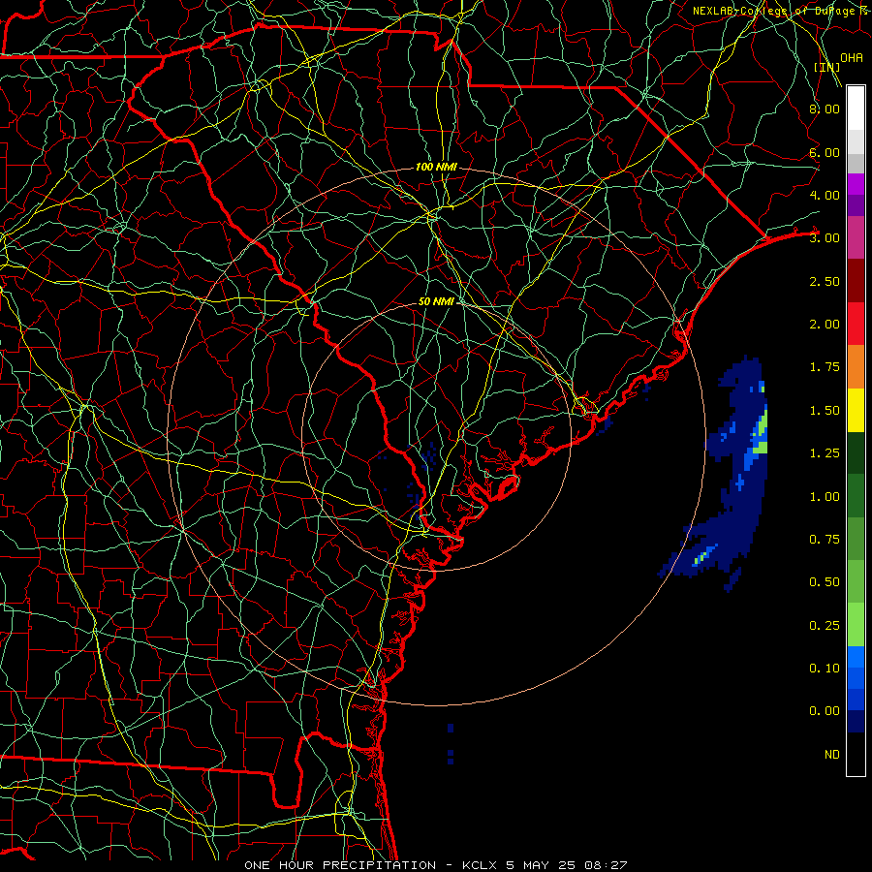Click the 1.00 scale value
The height and width of the screenshot is (872, 872).
tap(825, 496)
